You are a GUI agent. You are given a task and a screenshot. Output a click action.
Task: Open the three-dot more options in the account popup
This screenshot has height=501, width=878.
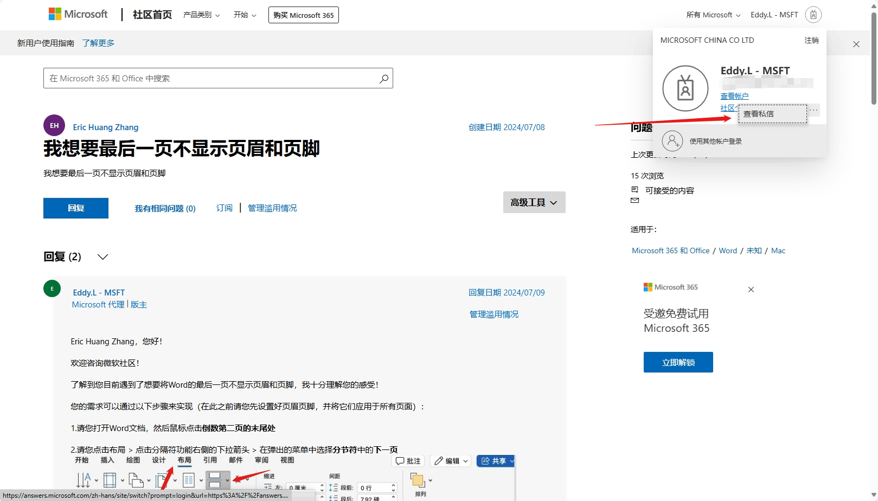813,110
